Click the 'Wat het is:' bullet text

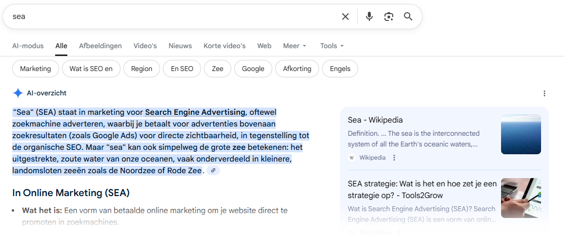pos(42,211)
